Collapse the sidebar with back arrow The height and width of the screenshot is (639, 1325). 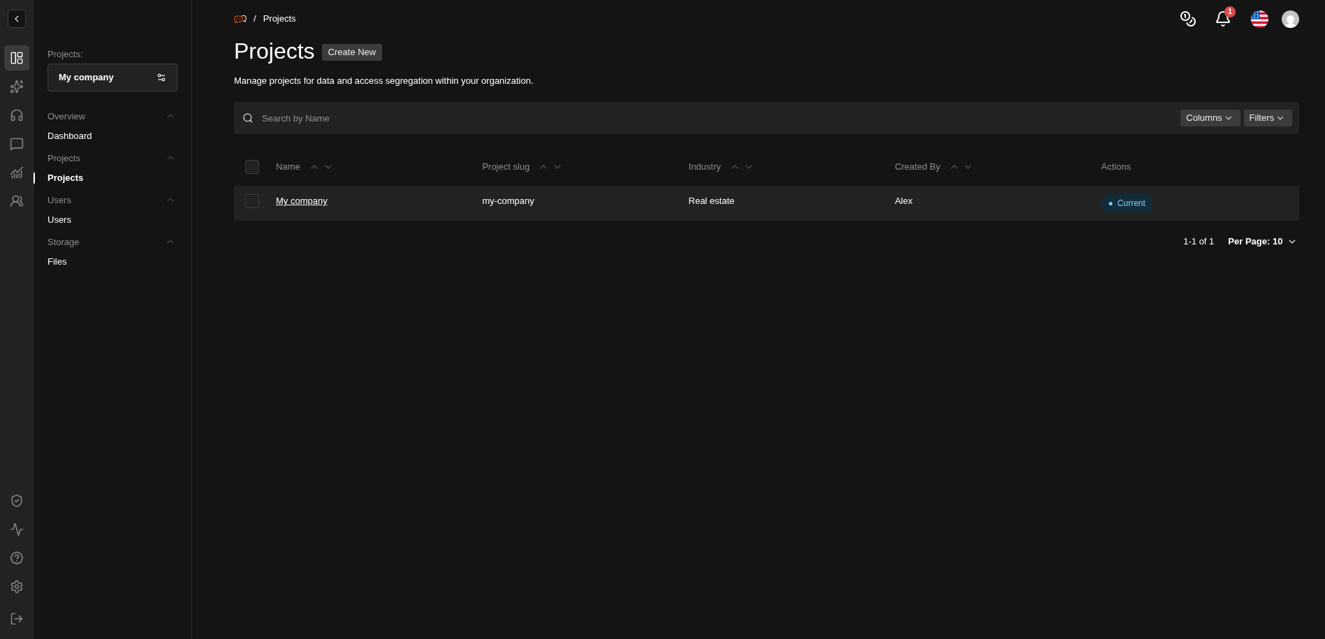click(17, 19)
